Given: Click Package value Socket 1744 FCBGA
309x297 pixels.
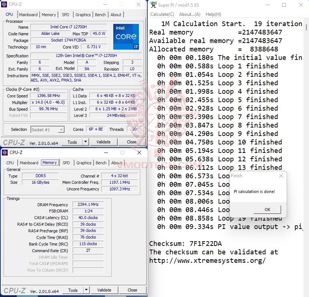Looking at the screenshot, I should click(x=69, y=40).
